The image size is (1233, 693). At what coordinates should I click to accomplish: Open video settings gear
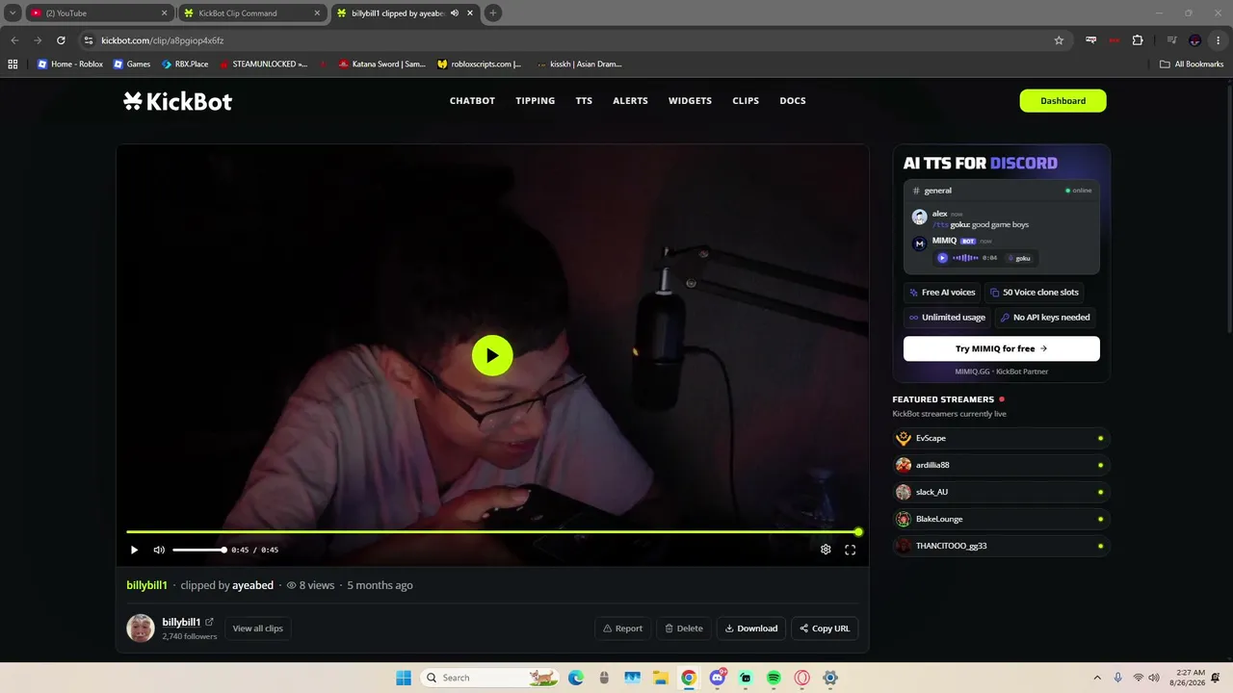pyautogui.click(x=826, y=550)
